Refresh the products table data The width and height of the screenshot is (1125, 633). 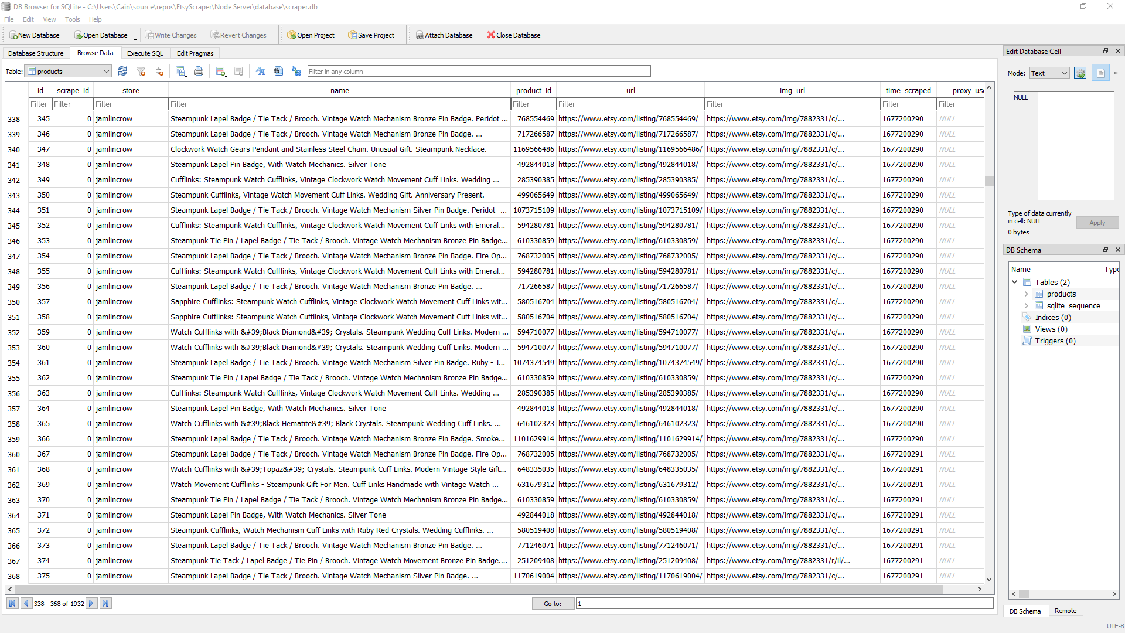pos(122,71)
